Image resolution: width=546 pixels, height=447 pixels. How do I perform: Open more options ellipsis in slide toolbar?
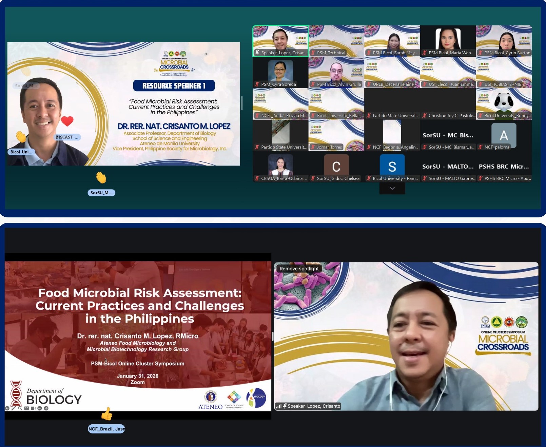40,408
